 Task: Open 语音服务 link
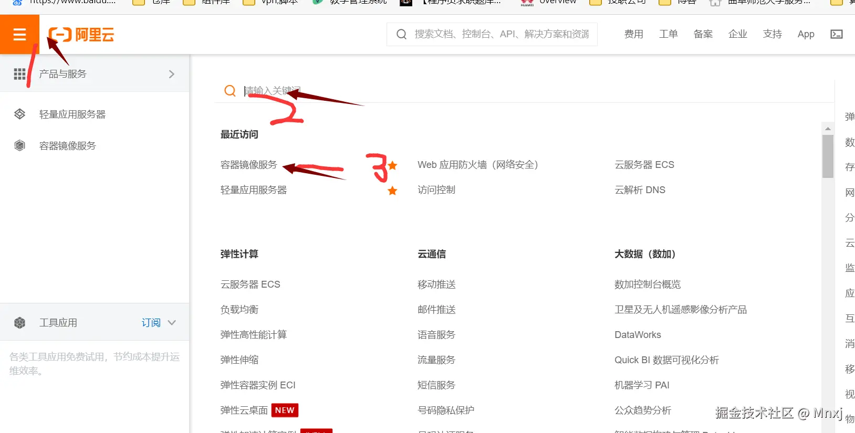pyautogui.click(x=436, y=335)
